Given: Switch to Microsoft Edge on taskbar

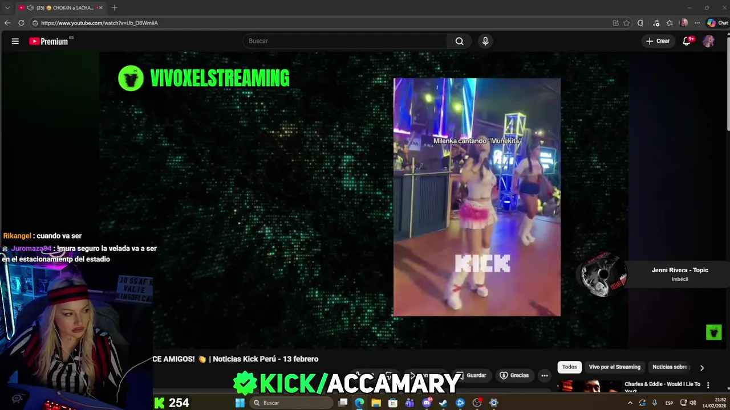Looking at the screenshot, I should pyautogui.click(x=359, y=403).
